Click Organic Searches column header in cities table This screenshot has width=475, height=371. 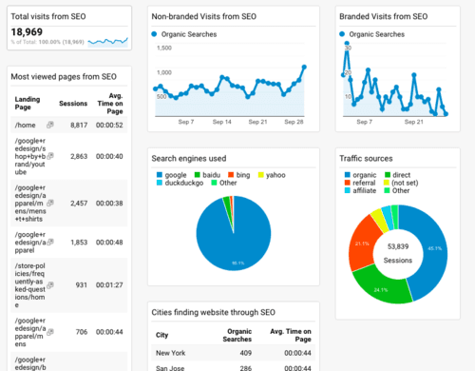(x=237, y=335)
